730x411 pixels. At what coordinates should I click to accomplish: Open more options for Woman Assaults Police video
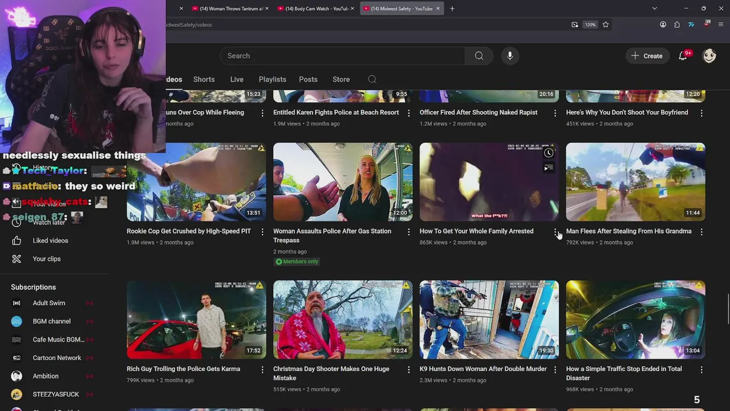(408, 232)
